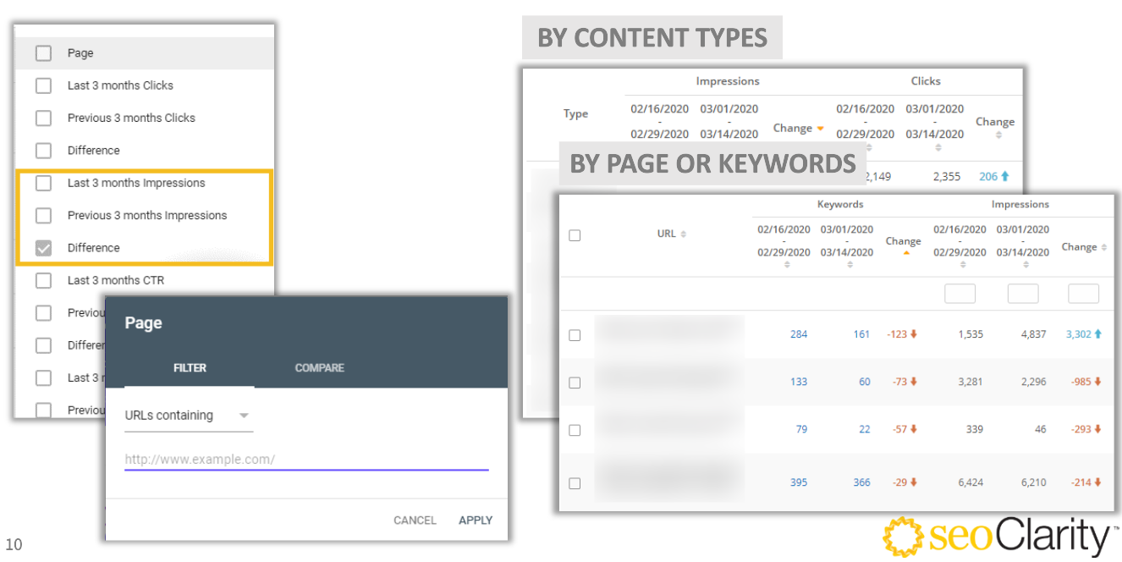Open keyword count 161 link
This screenshot has height=562, width=1122.
pyautogui.click(x=861, y=334)
